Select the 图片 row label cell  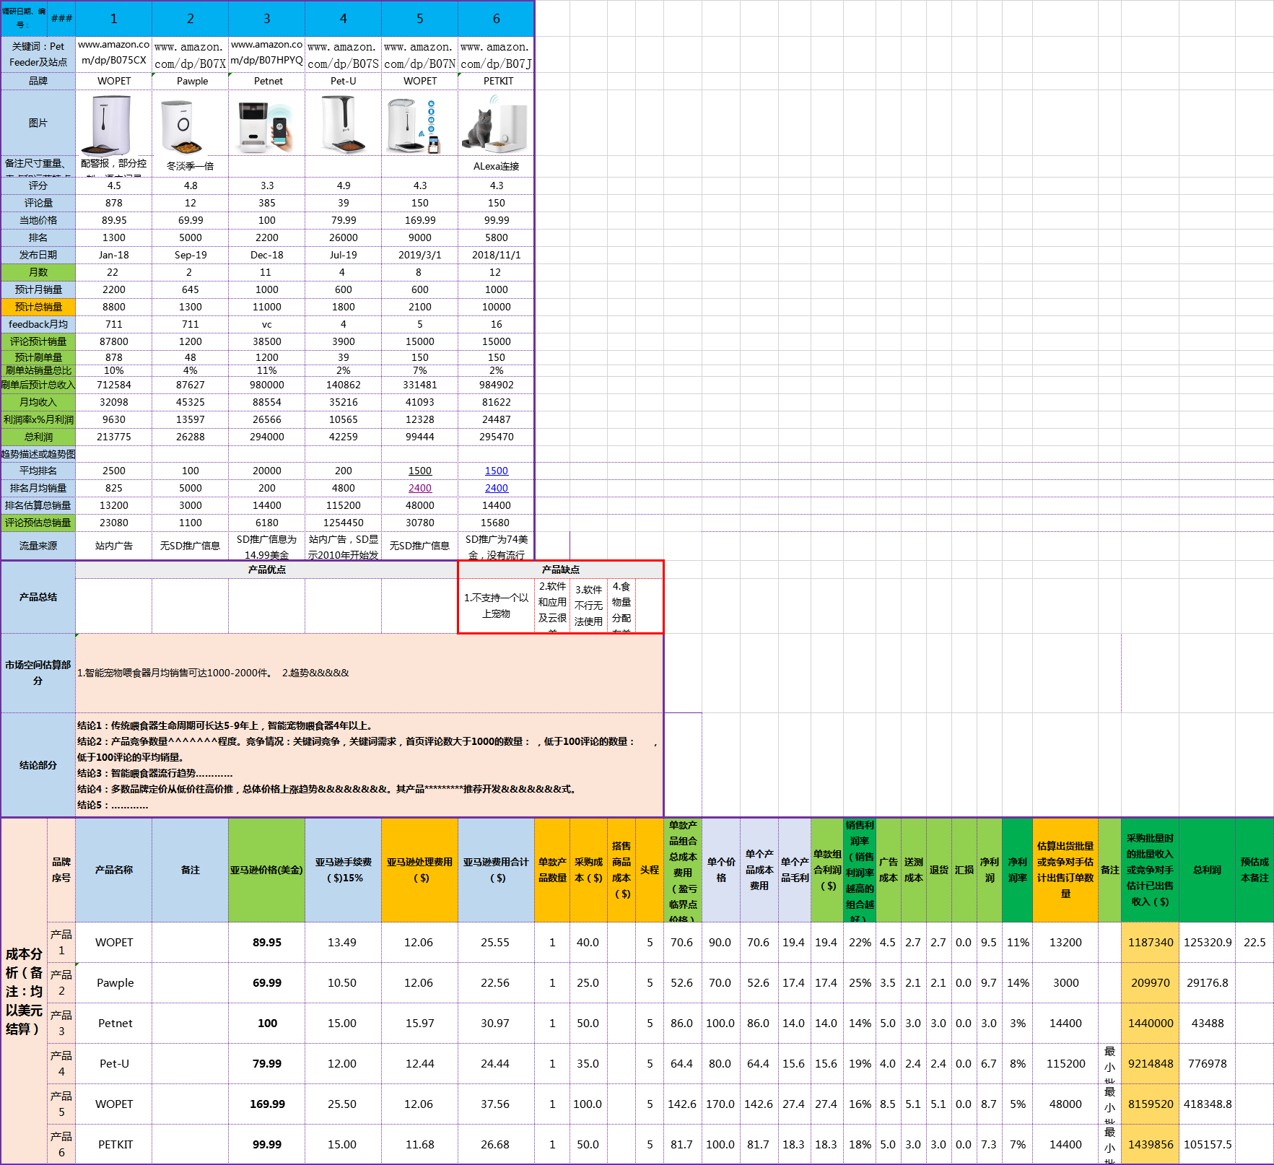point(38,123)
